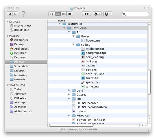The height and width of the screenshot is (140, 156).
Task: Collapse the sprites folder
Action: (74, 44)
